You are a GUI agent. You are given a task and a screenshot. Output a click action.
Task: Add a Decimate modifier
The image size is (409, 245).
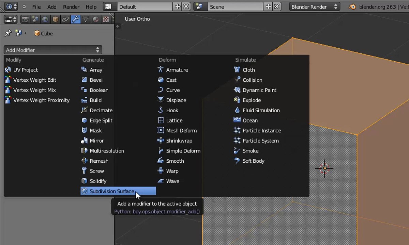97,110
